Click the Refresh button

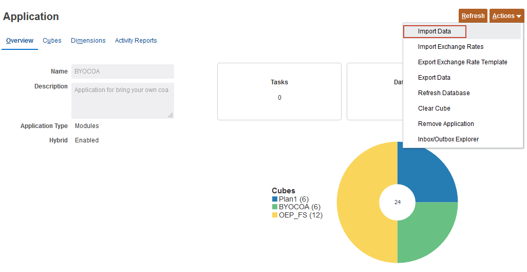[x=473, y=16]
